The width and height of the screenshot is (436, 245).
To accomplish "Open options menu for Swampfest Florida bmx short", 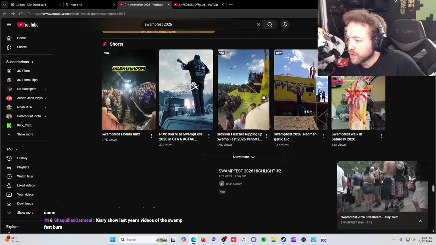I will pos(152,136).
